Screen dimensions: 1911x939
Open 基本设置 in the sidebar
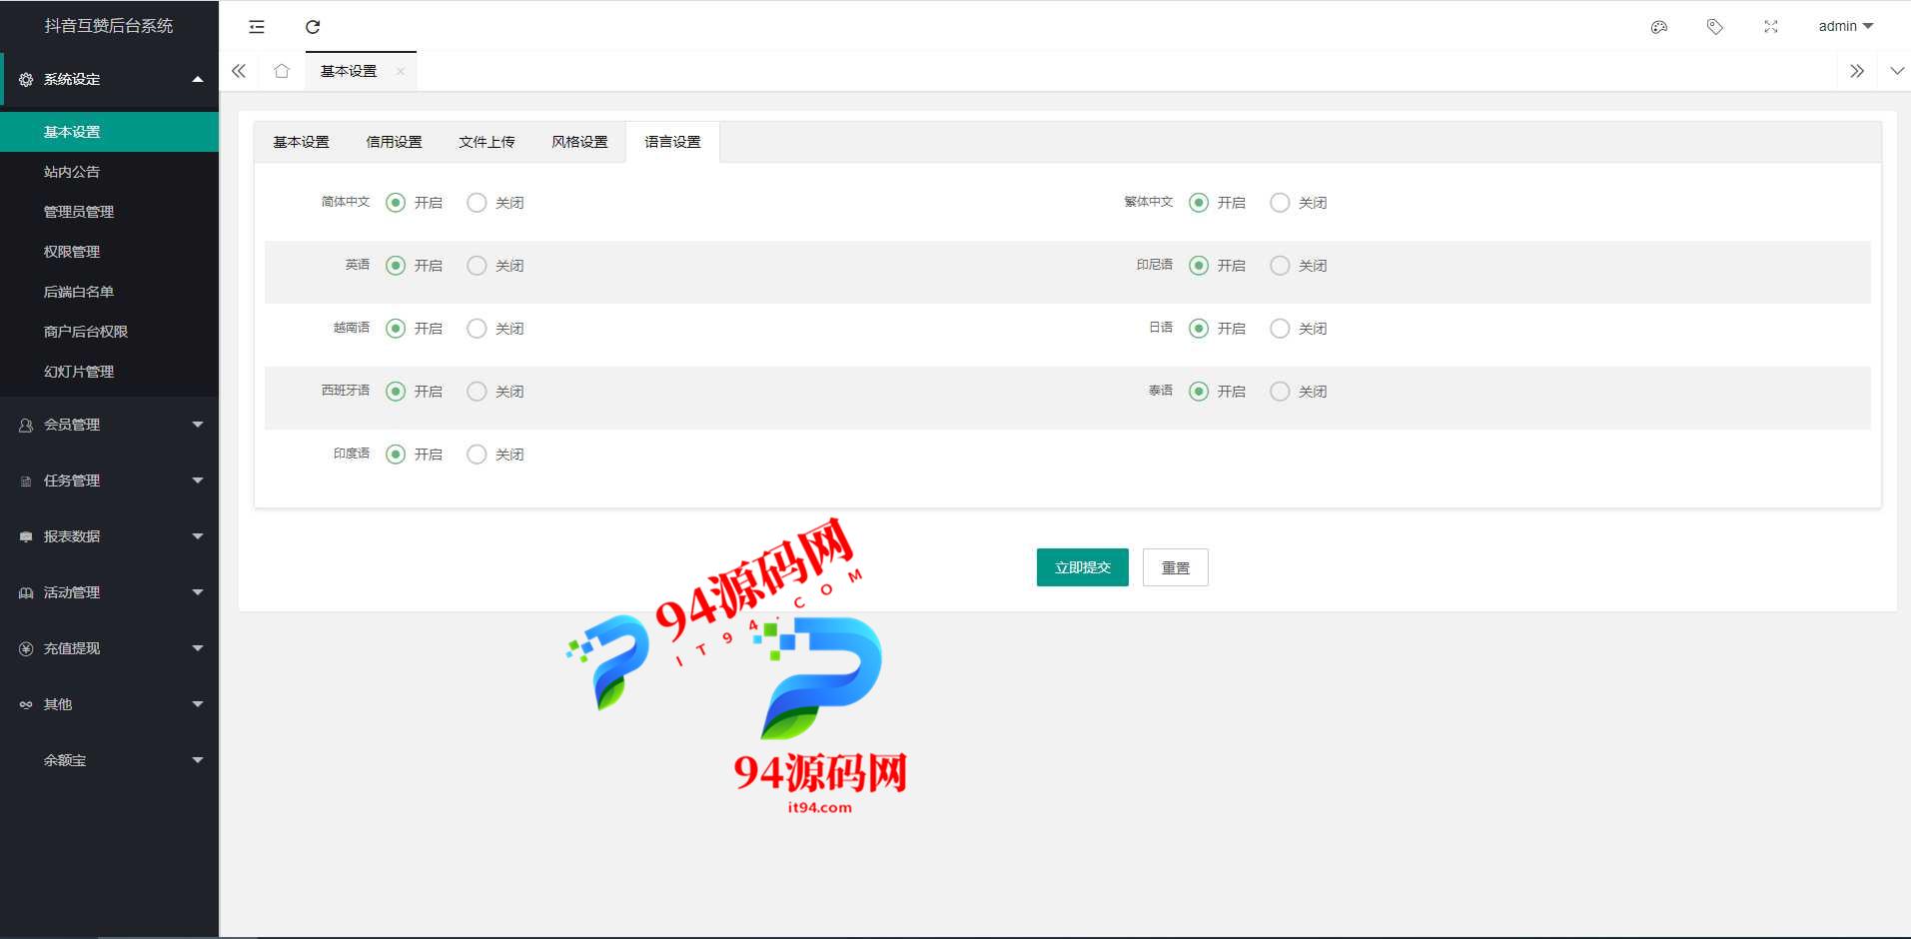coord(109,132)
